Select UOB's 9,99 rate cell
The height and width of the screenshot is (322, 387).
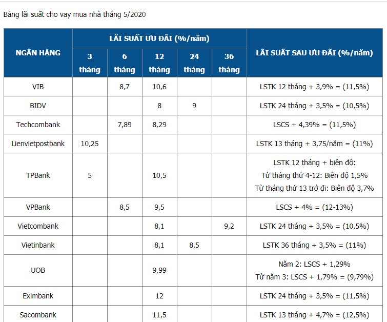point(159,270)
